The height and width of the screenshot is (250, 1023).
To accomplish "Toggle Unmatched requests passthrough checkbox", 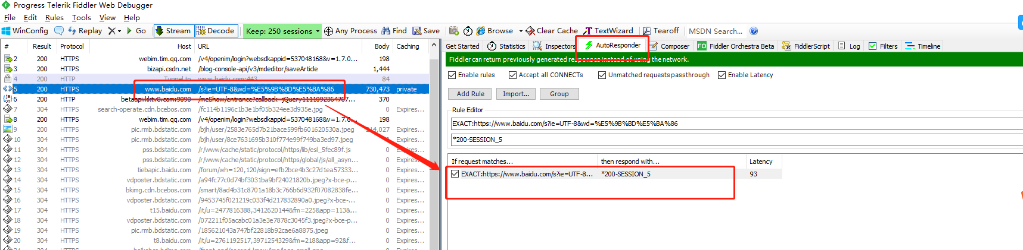I will click(602, 75).
